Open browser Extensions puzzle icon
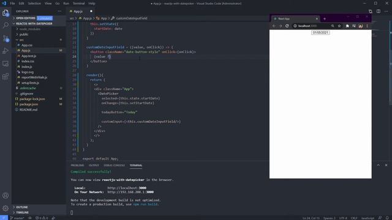Screen dimensions: 392x220 point(347,26)
